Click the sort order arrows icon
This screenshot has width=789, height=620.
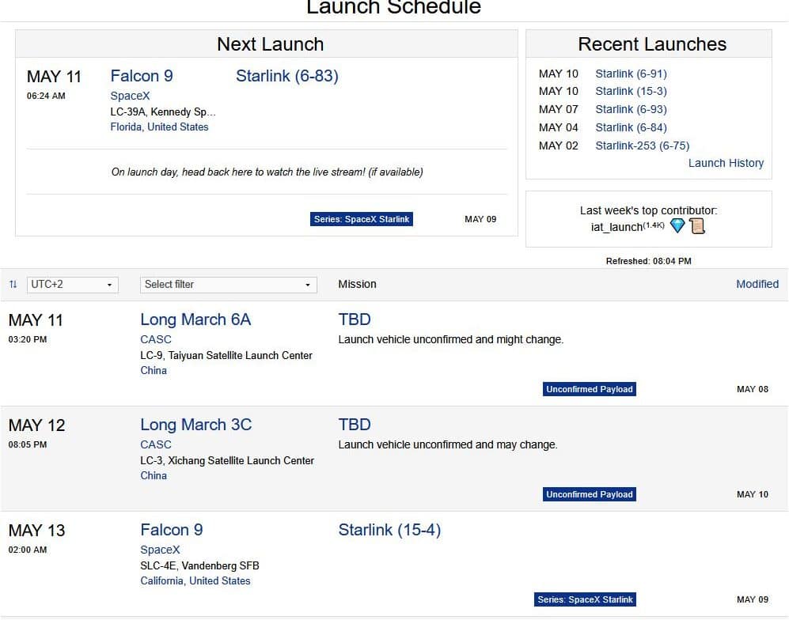click(13, 285)
